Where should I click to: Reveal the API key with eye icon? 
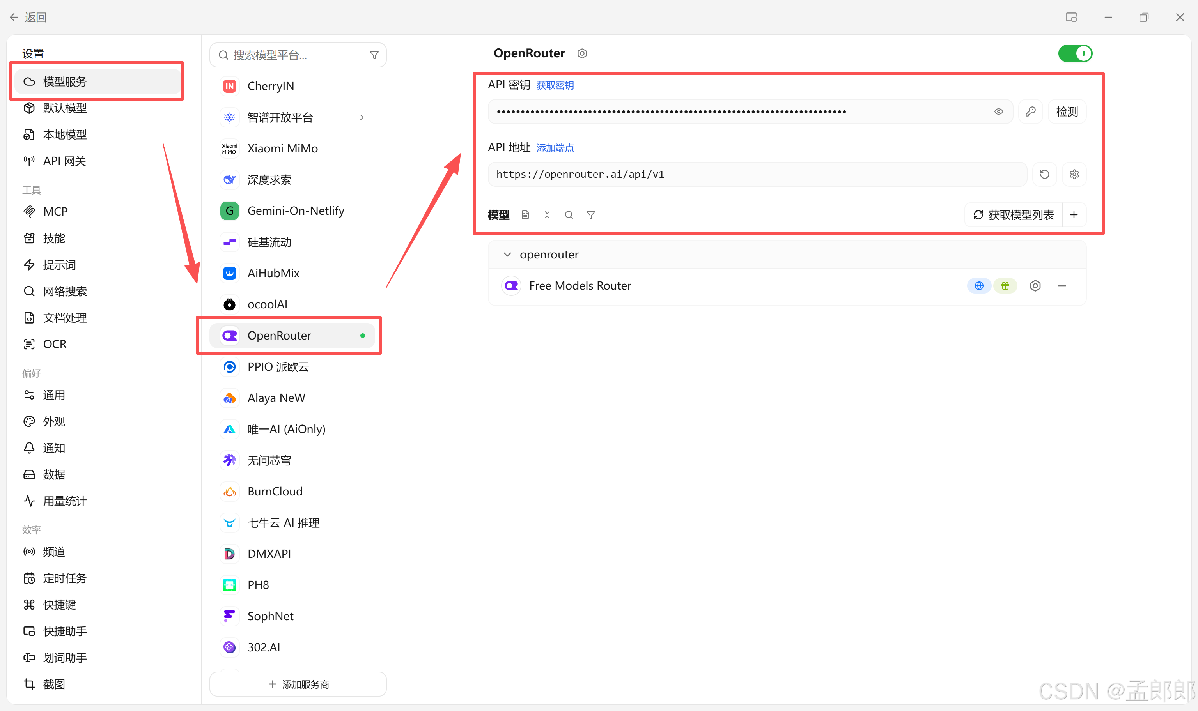point(998,111)
